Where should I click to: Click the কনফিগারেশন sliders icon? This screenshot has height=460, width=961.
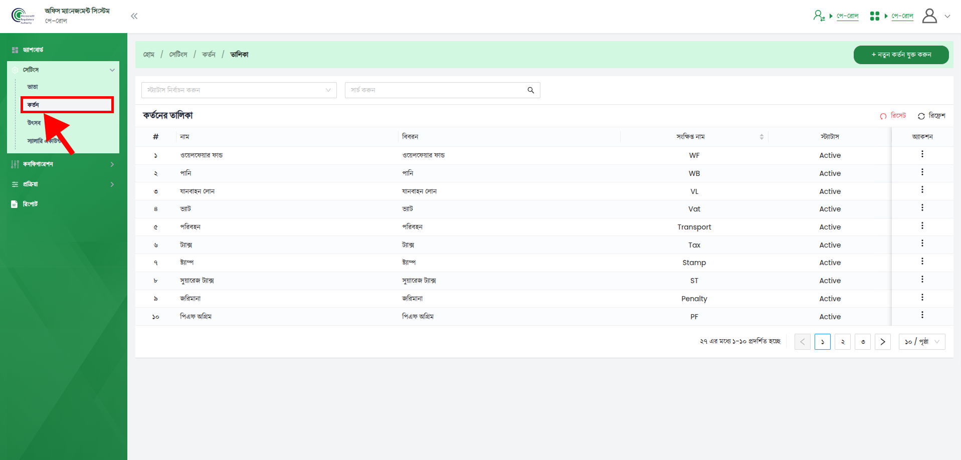coord(15,164)
